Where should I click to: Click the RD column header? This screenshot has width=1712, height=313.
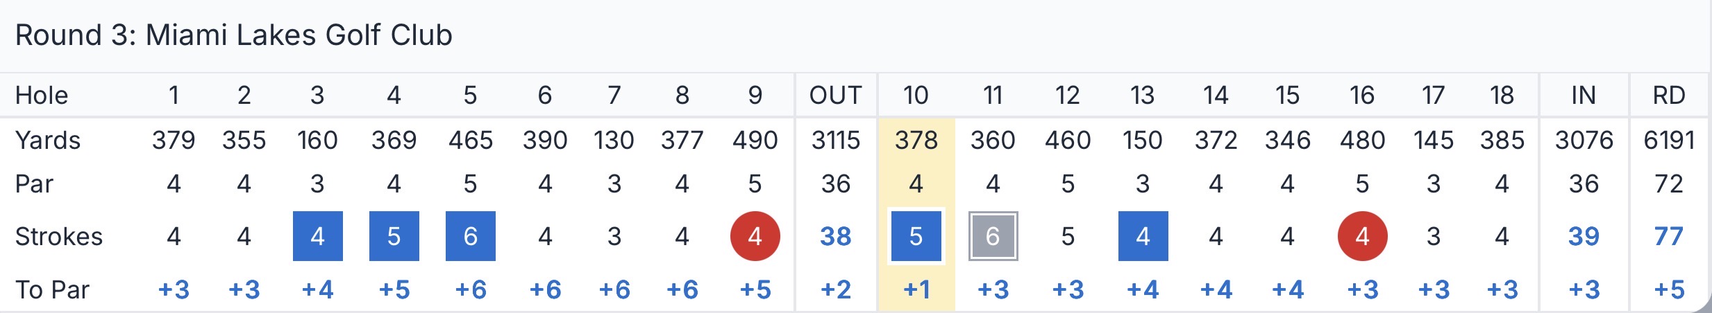click(x=1669, y=95)
